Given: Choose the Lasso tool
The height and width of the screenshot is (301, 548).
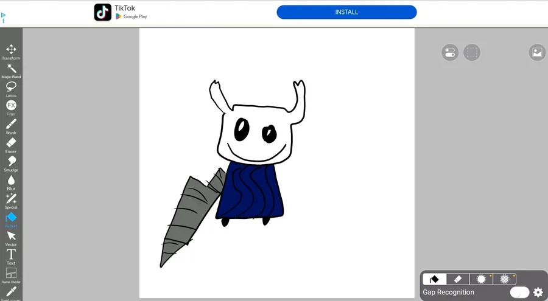Looking at the screenshot, I should tap(11, 89).
